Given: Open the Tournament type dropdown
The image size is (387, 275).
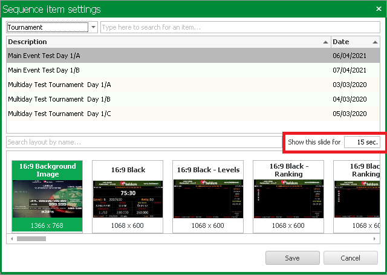Looking at the screenshot, I should tap(92, 27).
